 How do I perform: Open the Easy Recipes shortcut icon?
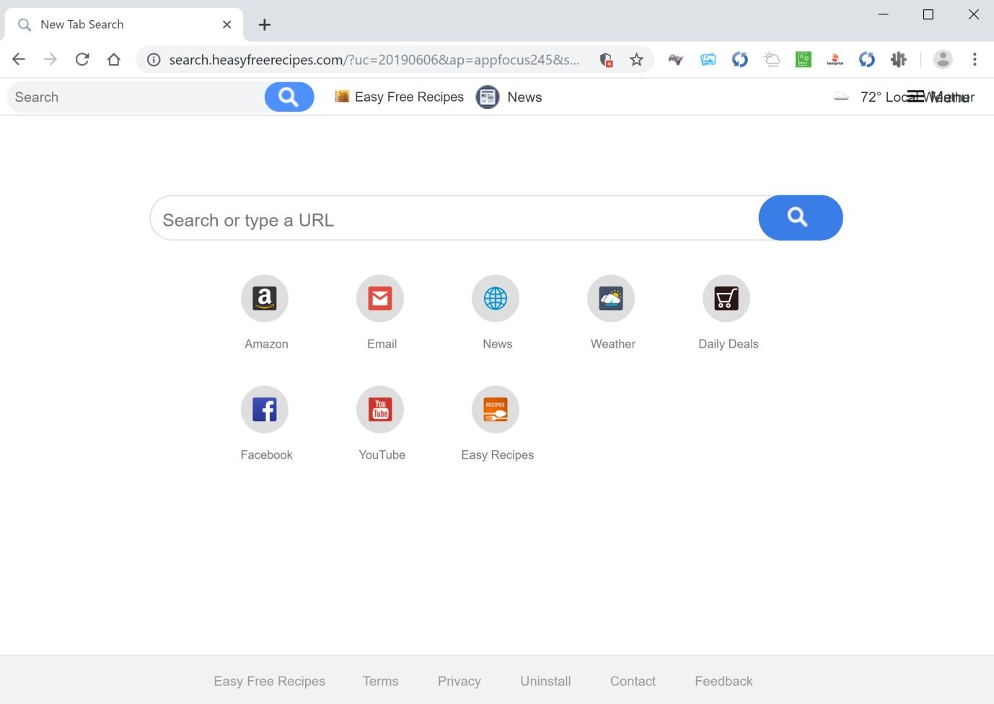point(496,410)
